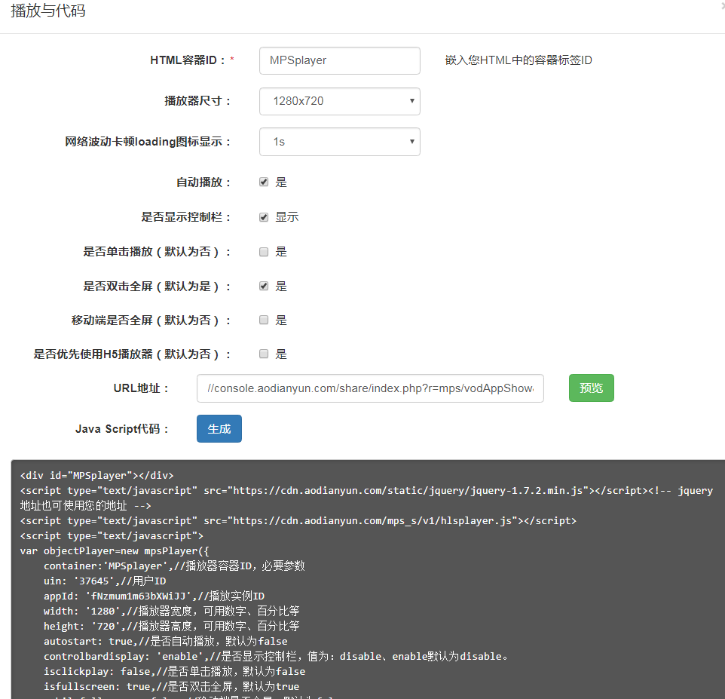Click the <div id="MPSplayer"> code line

tap(96, 476)
